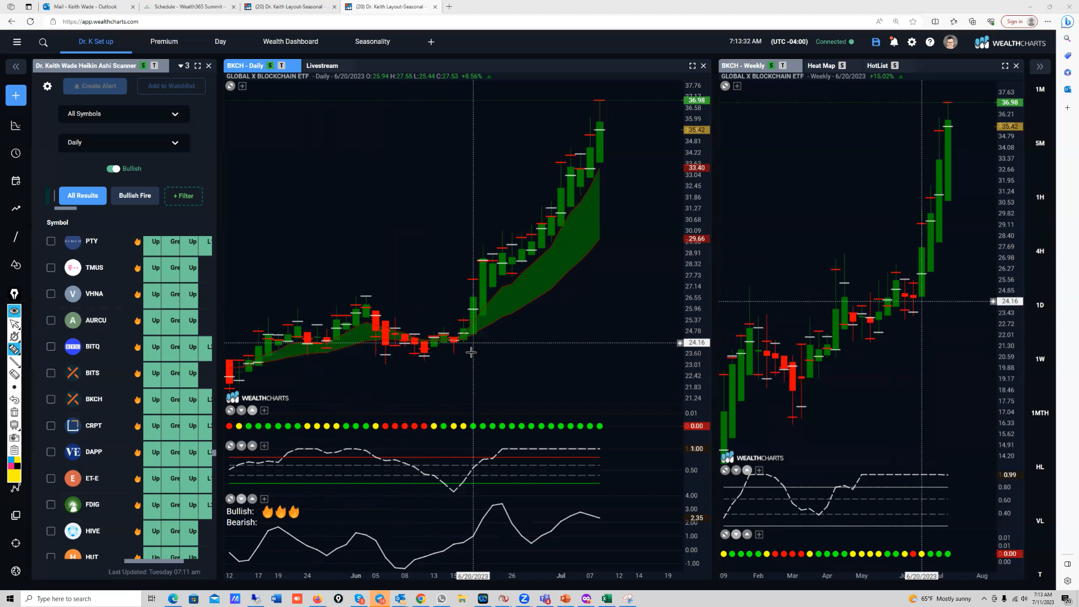
Task: Select the All Results filter button
Action: [83, 196]
